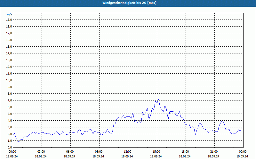Click the 17,0 y-axis label
Viewport: 256px width, 160px height.
9,33
